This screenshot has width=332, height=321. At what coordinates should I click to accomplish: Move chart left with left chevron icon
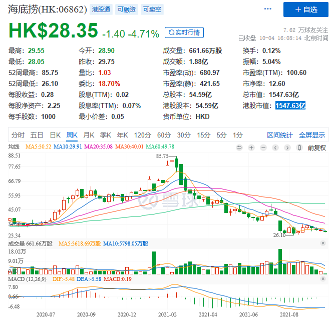pos(275,147)
